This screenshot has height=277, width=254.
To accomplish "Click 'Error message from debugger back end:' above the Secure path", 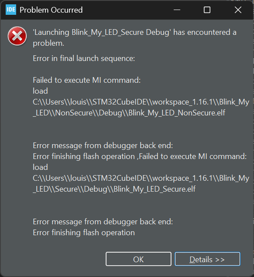I will click(103, 145).
